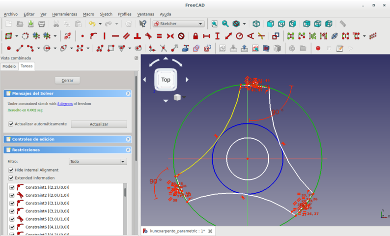The image size is (390, 236).
Task: Toggle the Actualizar automáticamente checkbox
Action: pos(11,124)
